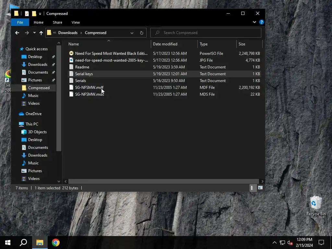Click the network icon in system tray

282,243
